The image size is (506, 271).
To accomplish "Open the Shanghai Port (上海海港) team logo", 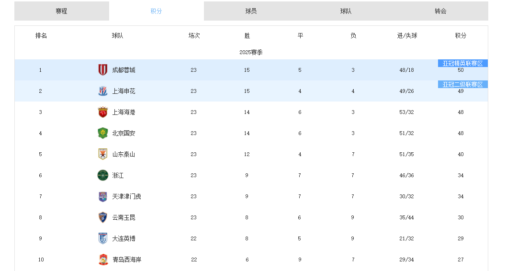I will (x=103, y=112).
